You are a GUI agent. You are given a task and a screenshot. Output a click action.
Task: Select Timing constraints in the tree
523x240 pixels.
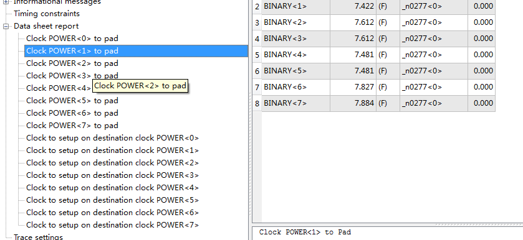(47, 14)
